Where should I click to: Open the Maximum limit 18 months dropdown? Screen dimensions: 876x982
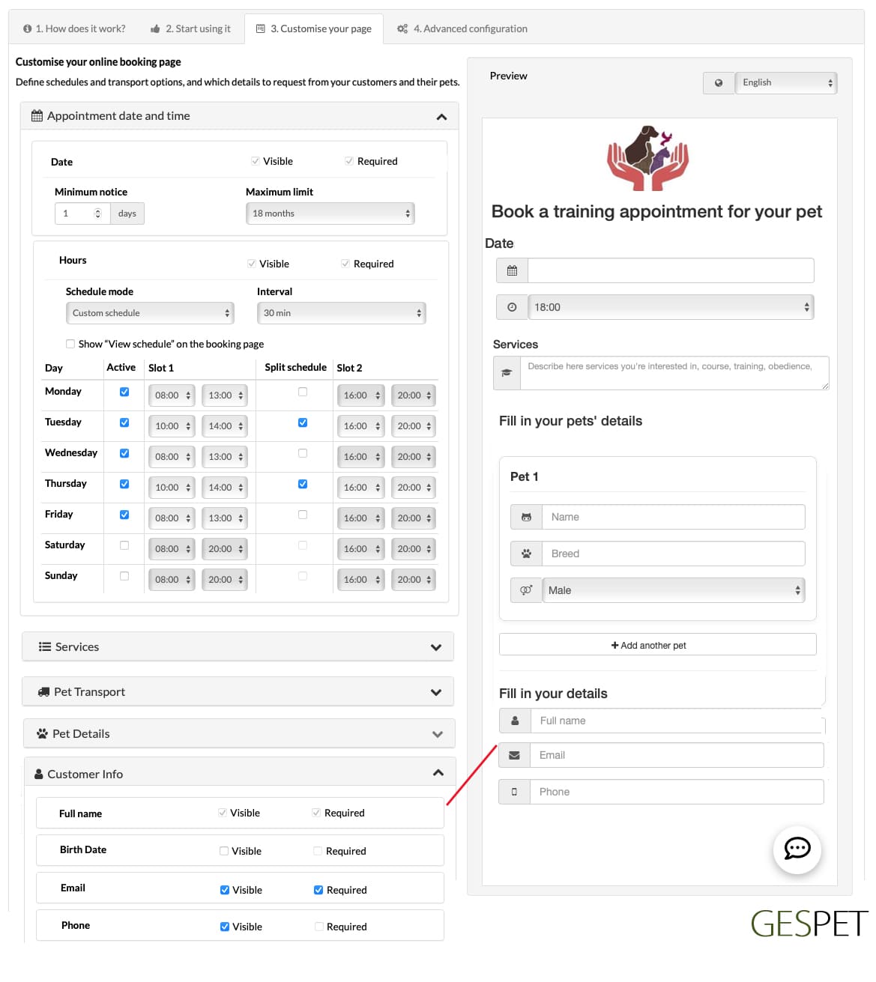point(330,213)
